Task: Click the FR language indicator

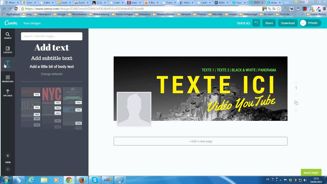Action: click(x=268, y=180)
